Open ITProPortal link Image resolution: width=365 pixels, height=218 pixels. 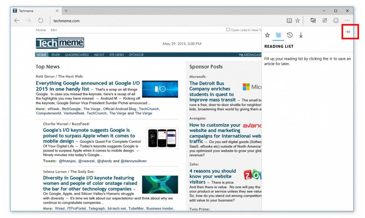(x=77, y=208)
